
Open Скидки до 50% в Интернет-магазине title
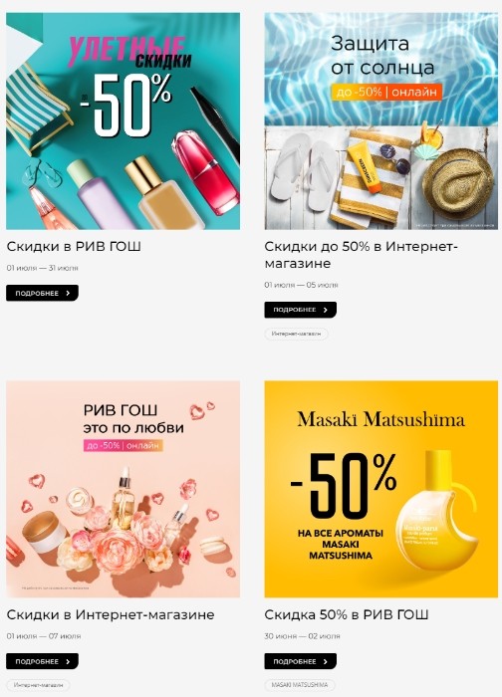361,255
